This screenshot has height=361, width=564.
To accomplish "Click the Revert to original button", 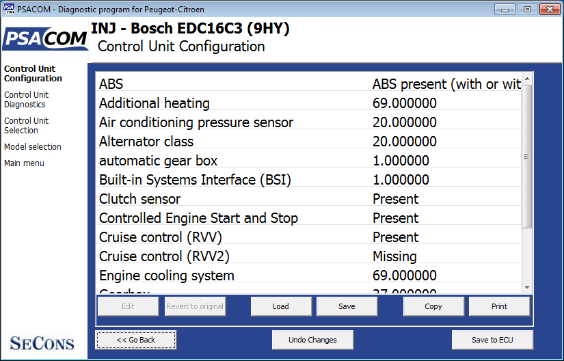I will click(195, 306).
